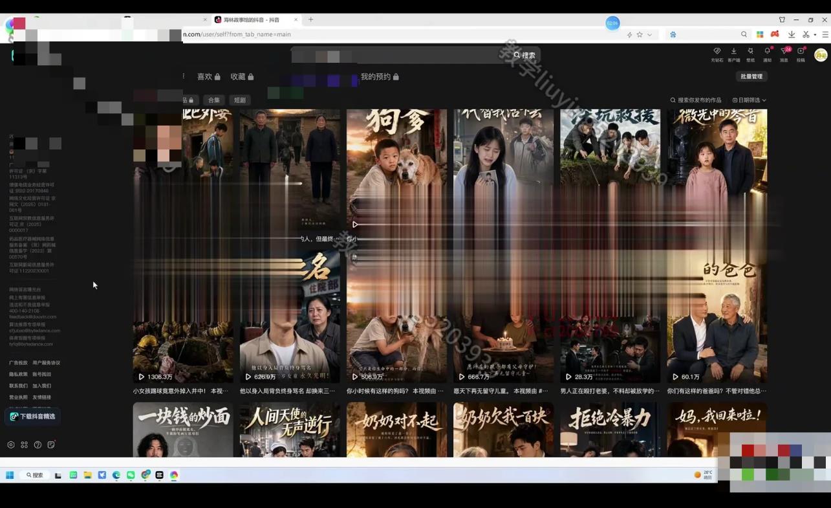Open the 人间天使的无声逆行 video thumbnail
This screenshot has width=831, height=508.
290,430
